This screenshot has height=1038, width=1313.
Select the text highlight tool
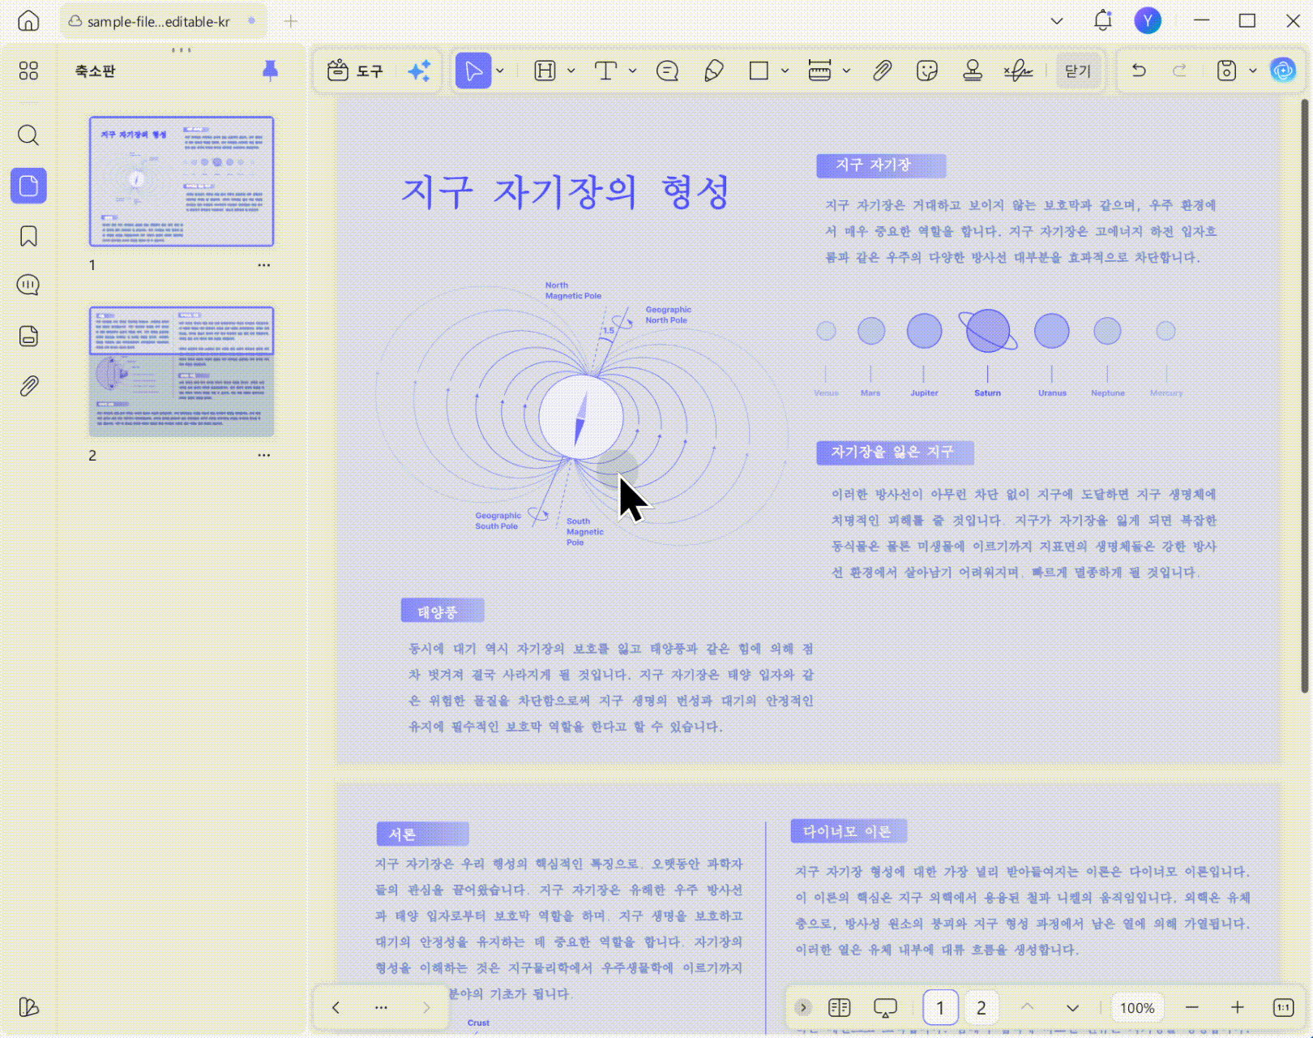tap(545, 71)
